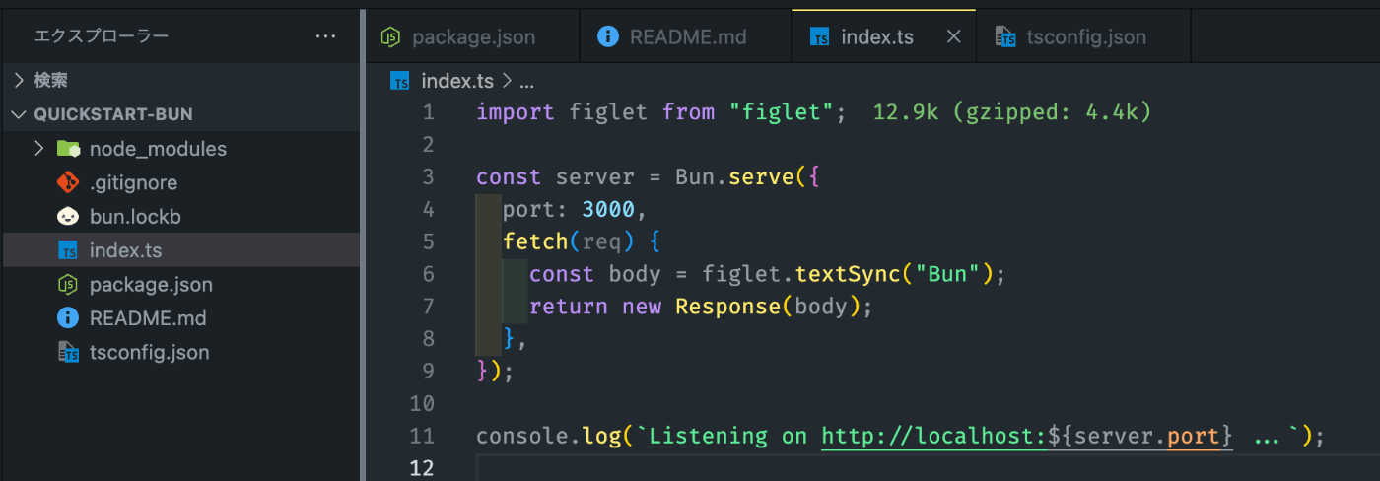Click line number 11 in the gutter
The height and width of the screenshot is (481, 1380).
tap(422, 436)
